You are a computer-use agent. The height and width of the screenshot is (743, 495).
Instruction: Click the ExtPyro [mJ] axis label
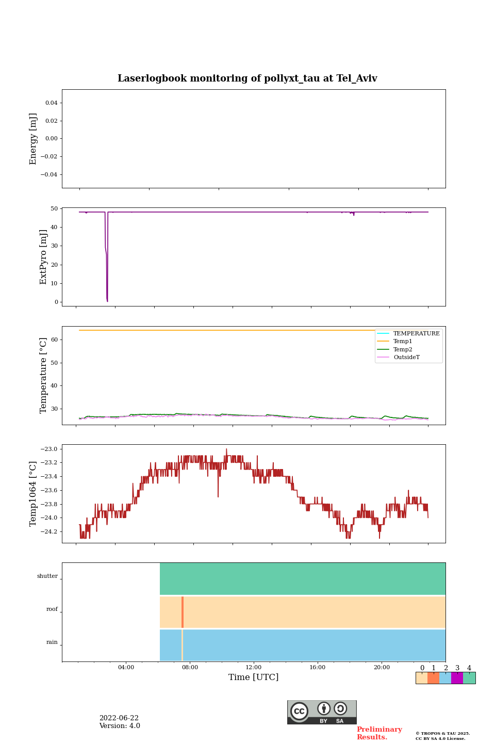(43, 257)
